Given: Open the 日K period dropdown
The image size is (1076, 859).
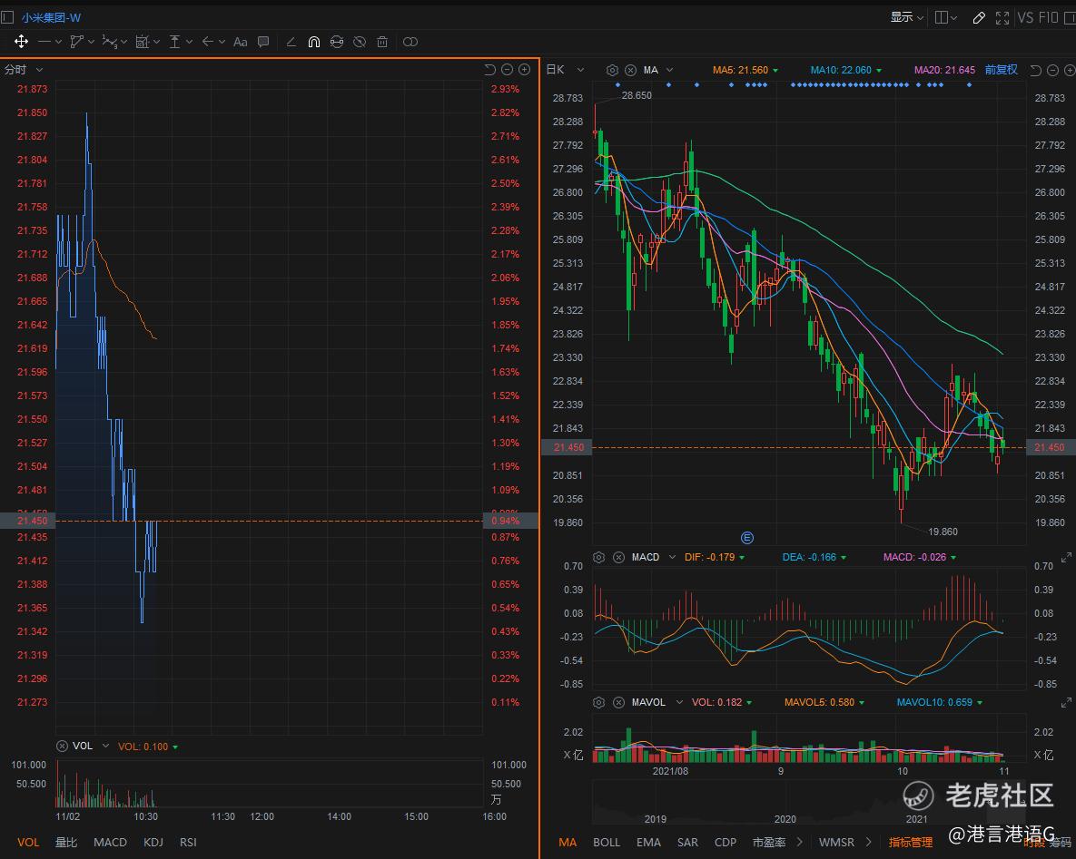Looking at the screenshot, I should (x=561, y=70).
